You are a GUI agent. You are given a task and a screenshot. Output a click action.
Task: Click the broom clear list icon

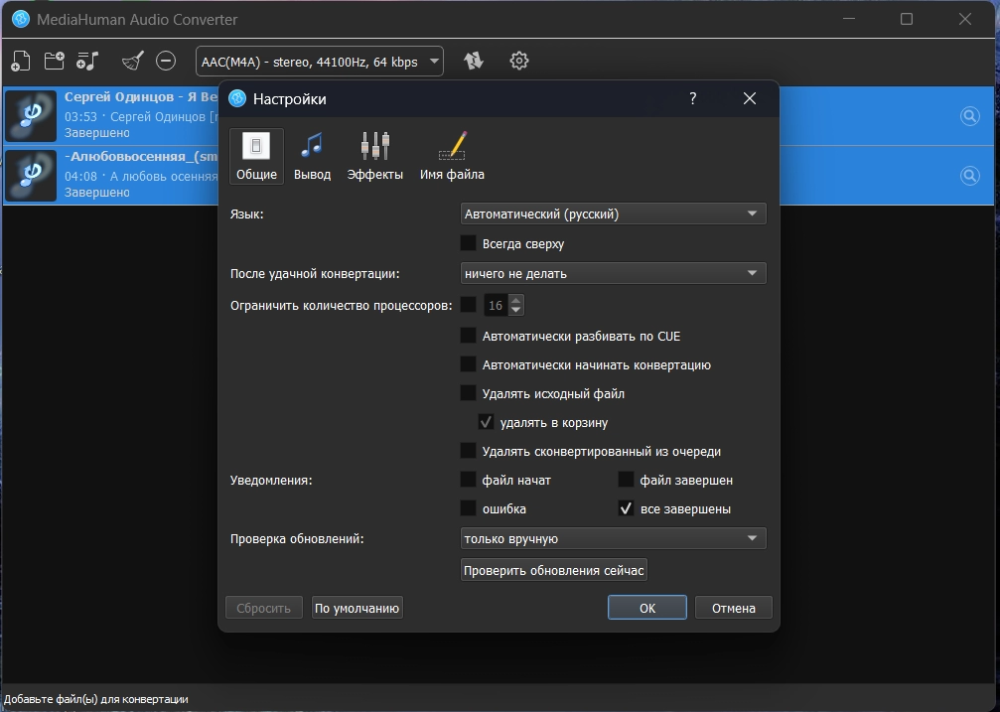[x=132, y=62]
